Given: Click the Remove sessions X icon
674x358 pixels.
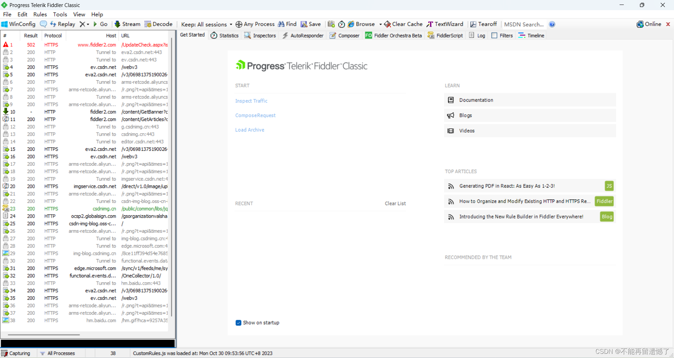Looking at the screenshot, I should pos(82,24).
